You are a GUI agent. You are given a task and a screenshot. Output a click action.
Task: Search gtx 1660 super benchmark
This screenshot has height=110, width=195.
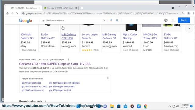[62, 86]
